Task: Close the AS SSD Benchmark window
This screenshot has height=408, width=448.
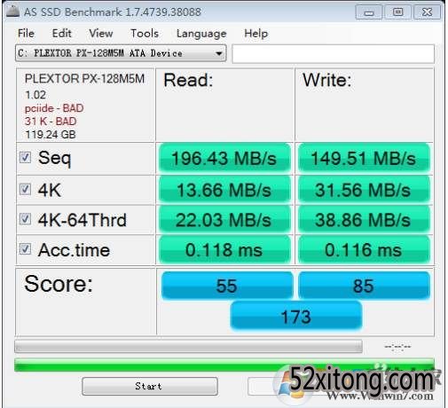Action: tap(427, 12)
